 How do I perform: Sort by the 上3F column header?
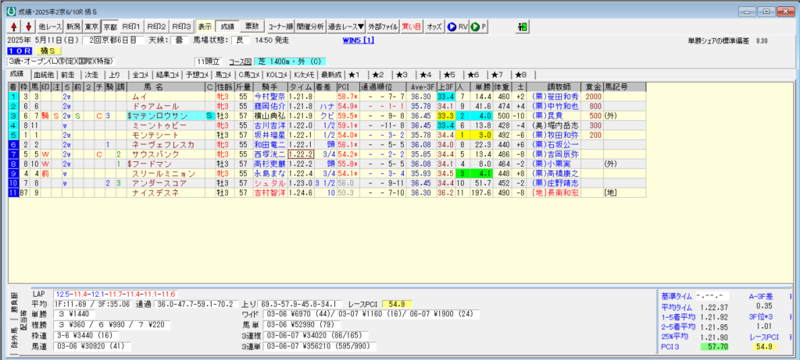coord(445,87)
